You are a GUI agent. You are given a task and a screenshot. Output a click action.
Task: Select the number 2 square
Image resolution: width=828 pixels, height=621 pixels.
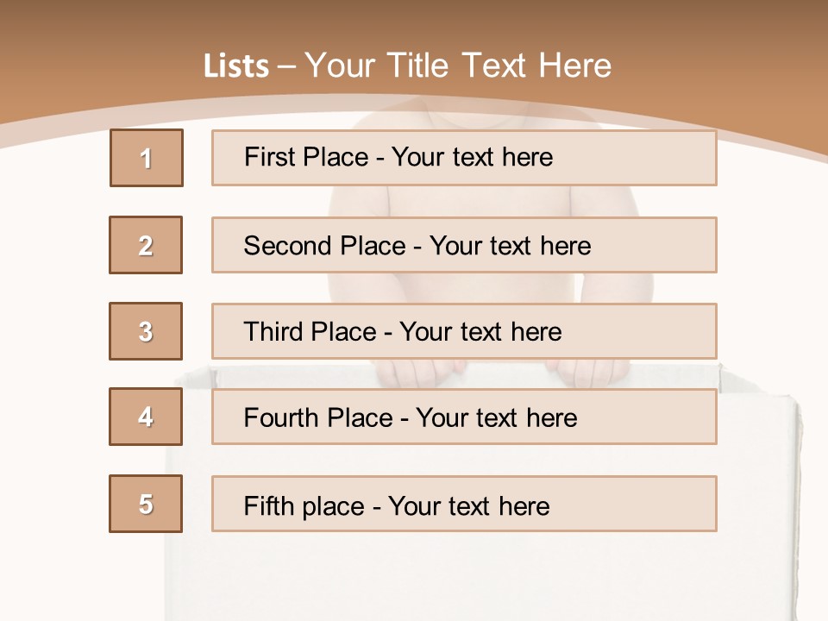146,245
